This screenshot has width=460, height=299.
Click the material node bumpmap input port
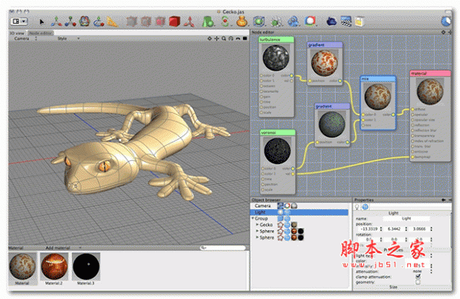412,157
